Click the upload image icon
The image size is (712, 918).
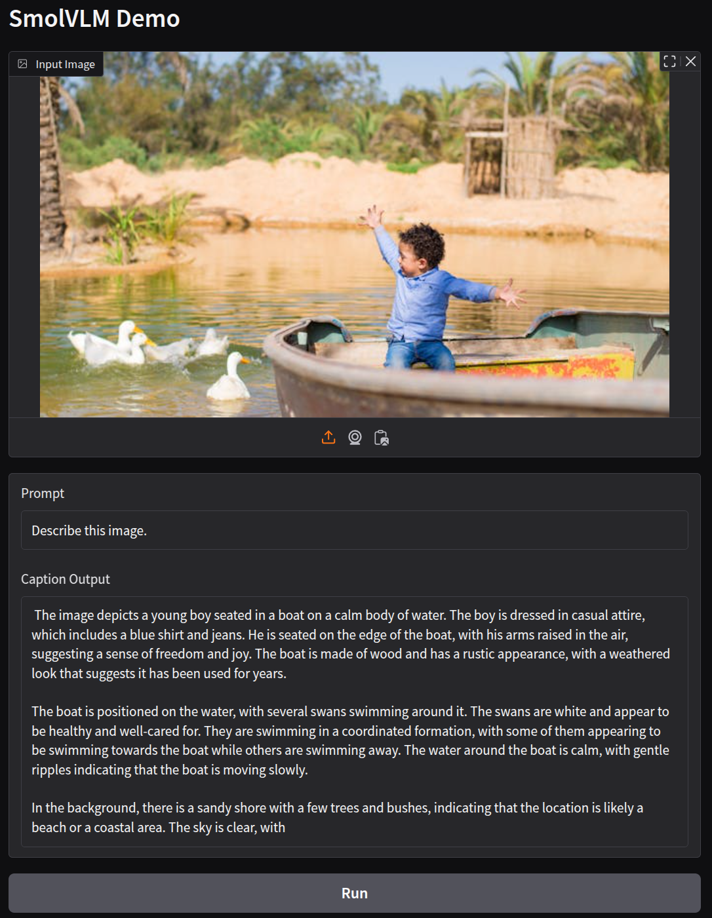click(328, 438)
